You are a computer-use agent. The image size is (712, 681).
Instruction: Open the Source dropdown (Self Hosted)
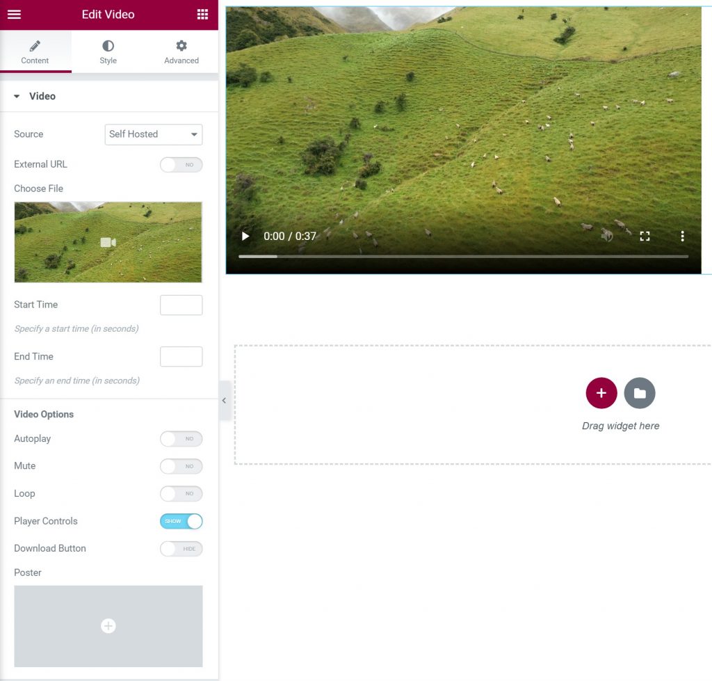[154, 134]
